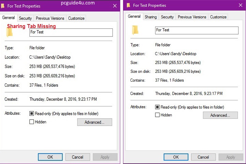Enable Hidden checkbox in right dialog
The height and width of the screenshot is (164, 246).
[158, 115]
